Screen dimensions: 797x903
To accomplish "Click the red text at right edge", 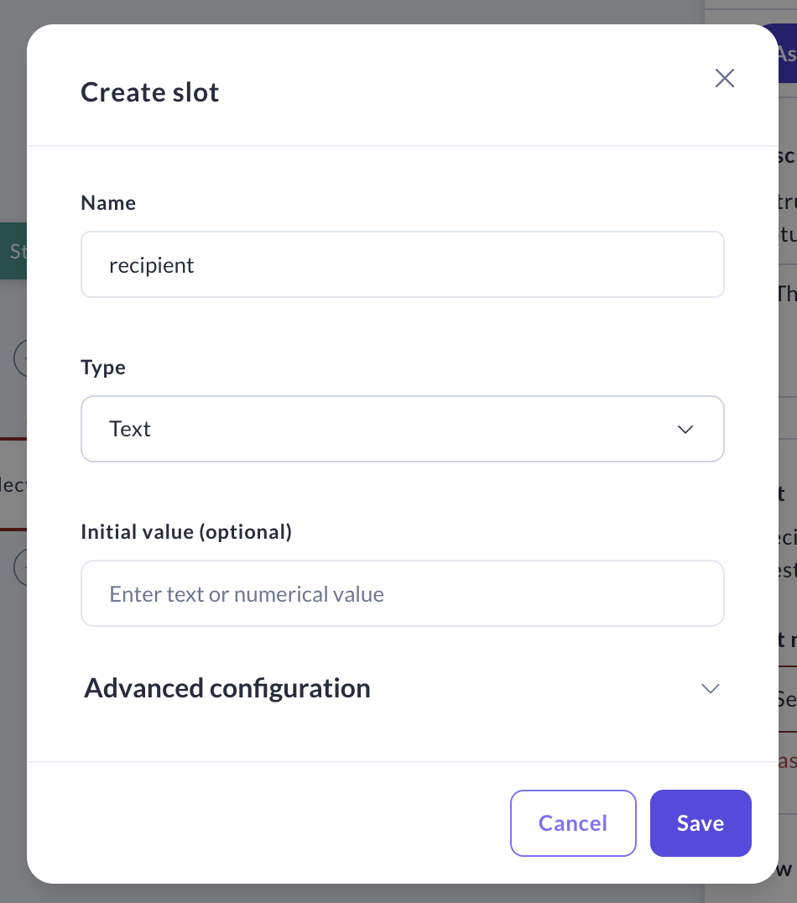I will click(786, 760).
